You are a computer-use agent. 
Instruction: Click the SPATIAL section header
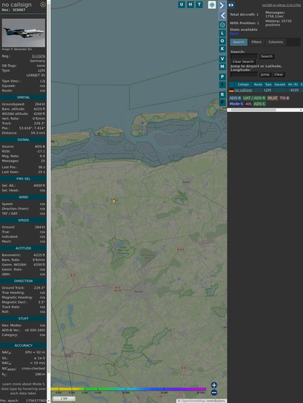[23, 97]
